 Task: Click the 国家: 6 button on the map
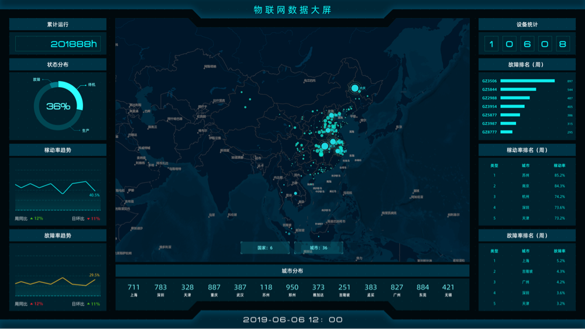265,248
